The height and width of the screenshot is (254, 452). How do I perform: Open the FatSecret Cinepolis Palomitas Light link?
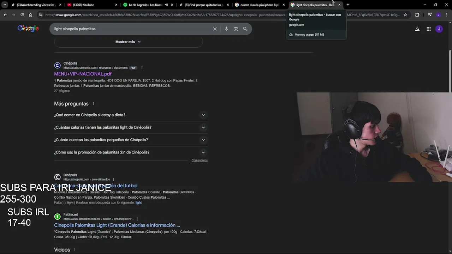pos(117,225)
